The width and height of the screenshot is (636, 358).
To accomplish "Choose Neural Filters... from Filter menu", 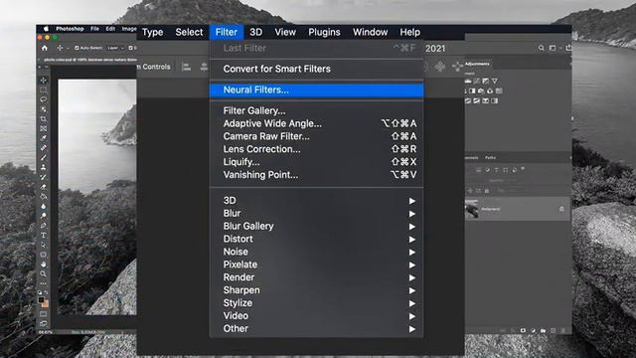I will click(x=316, y=89).
